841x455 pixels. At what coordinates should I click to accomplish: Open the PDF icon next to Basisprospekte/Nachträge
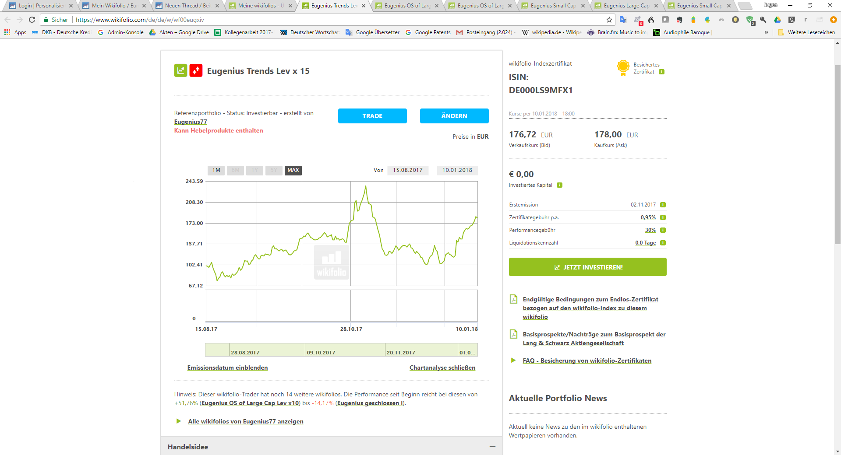[513, 334]
